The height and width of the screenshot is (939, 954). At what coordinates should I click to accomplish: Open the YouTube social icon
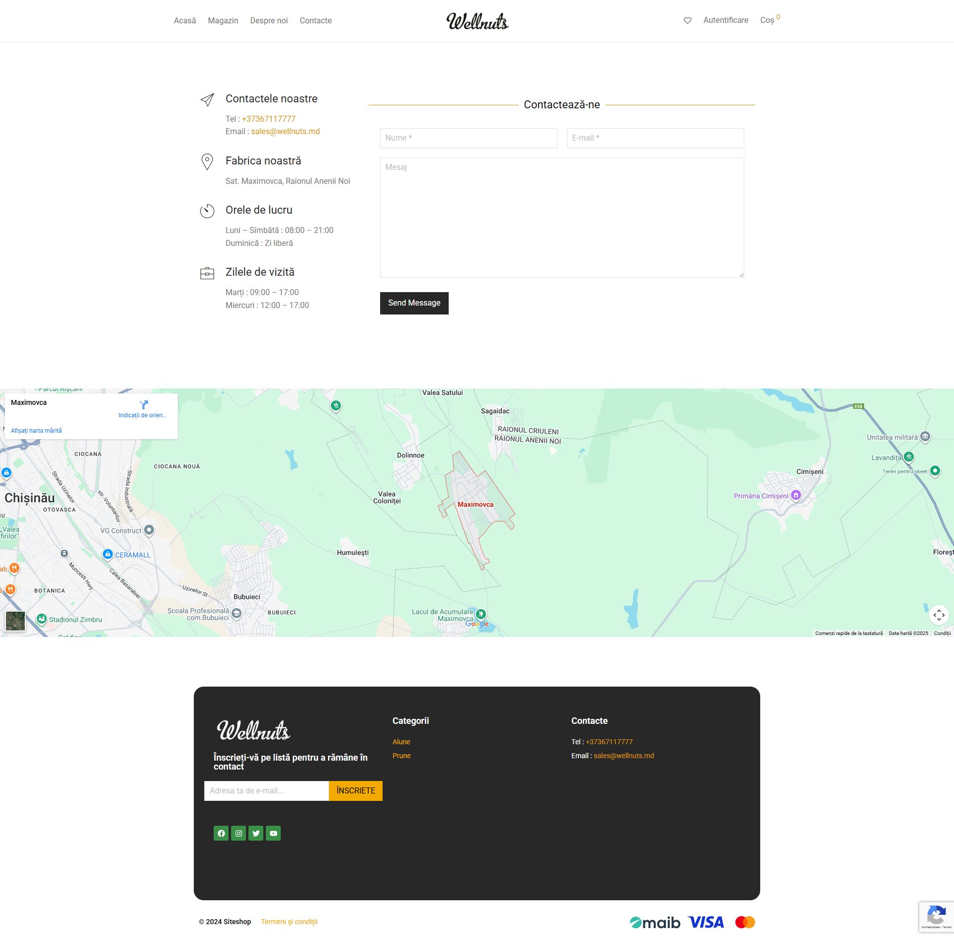coord(273,833)
